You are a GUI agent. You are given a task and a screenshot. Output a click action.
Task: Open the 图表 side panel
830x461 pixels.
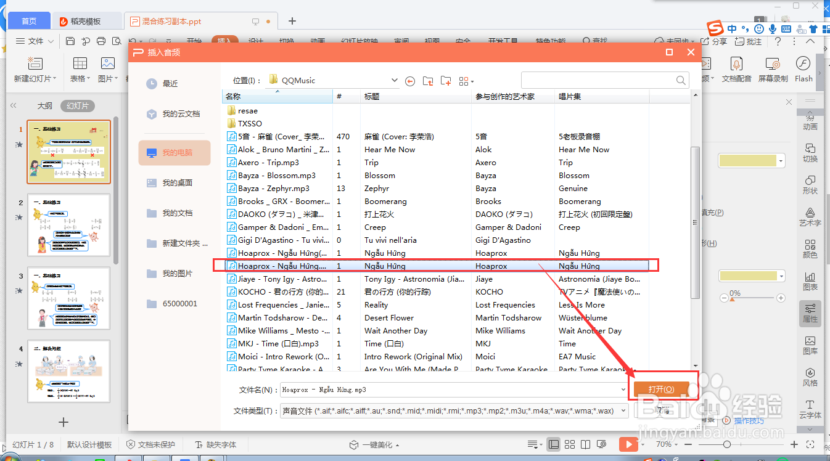coord(810,281)
